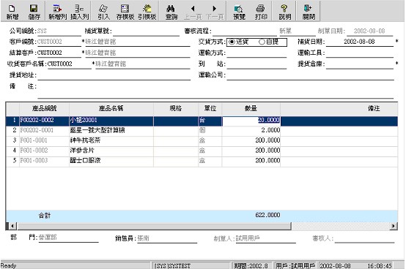The image size is (406, 269).
Task: Print the form using 打印 icon
Action: pyautogui.click(x=261, y=12)
